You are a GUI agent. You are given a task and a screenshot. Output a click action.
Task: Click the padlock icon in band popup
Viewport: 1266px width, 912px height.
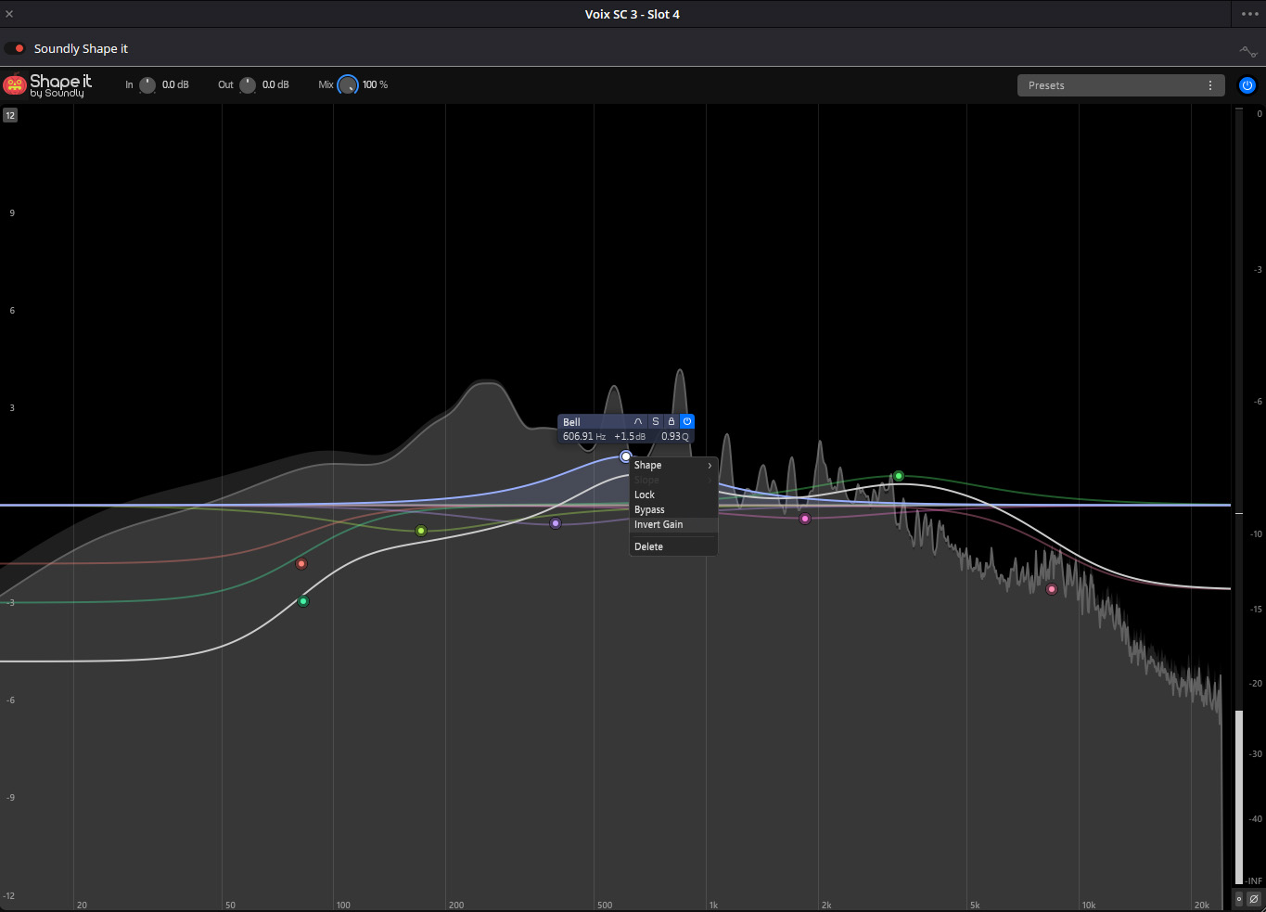[x=671, y=422]
